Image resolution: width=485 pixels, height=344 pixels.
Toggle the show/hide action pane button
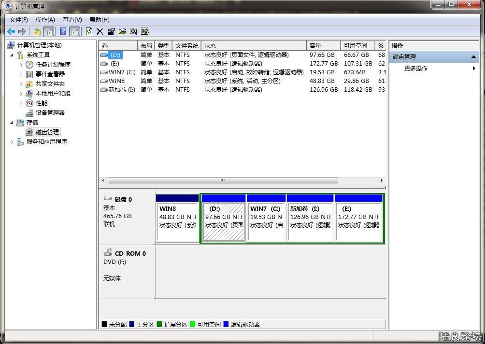(74, 31)
